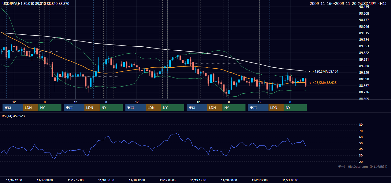Click RSI scale value 60
391x183 pixels.
pyautogui.click(x=361, y=137)
